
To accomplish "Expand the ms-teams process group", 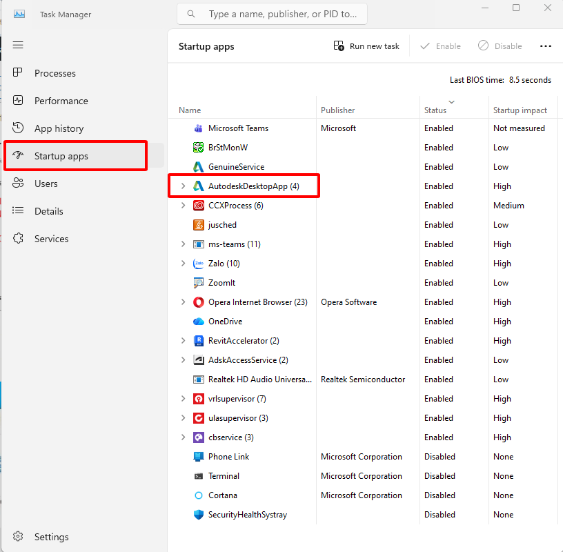I will coord(183,244).
